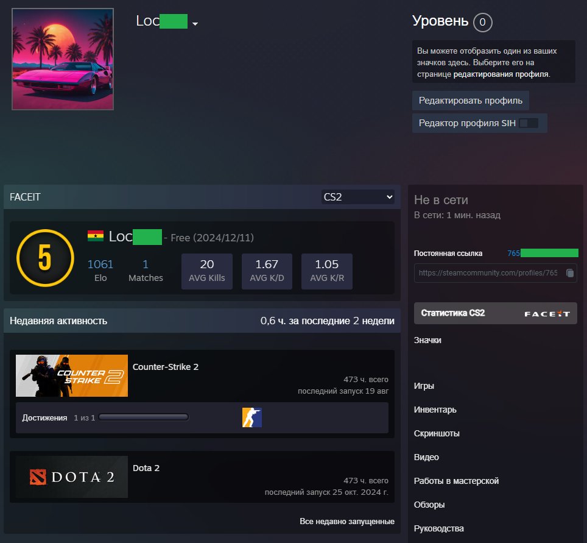Click the permanent profile URL field
This screenshot has width=587, height=543.
[487, 273]
